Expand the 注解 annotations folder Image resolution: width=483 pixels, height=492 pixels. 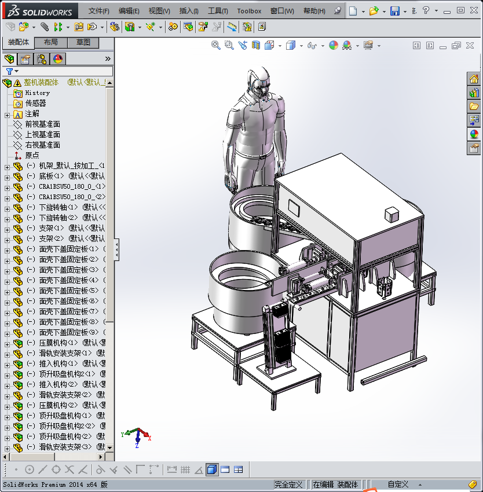[7, 114]
